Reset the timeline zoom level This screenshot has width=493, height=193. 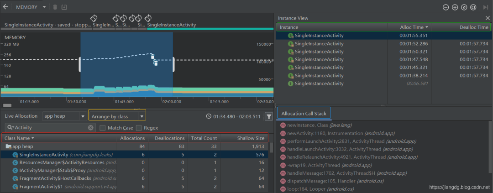tap(464, 7)
